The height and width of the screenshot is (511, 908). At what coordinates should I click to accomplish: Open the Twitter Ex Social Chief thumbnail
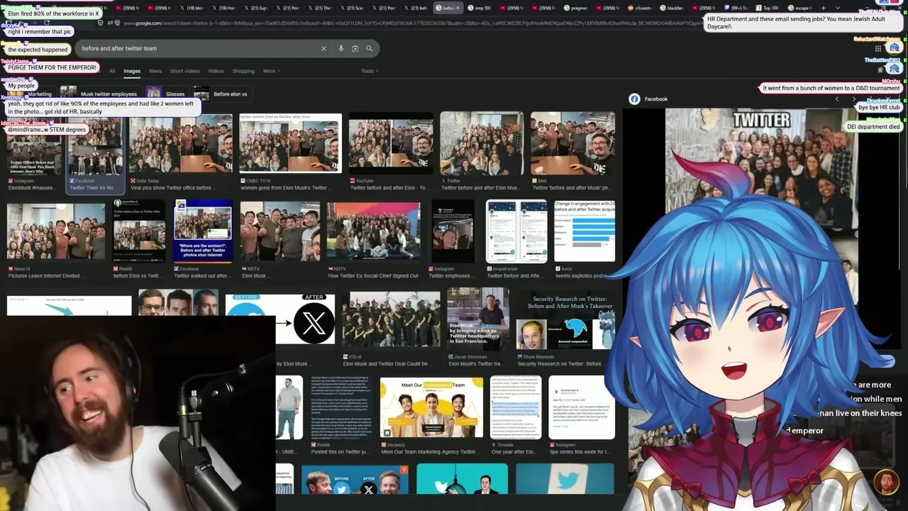point(373,231)
